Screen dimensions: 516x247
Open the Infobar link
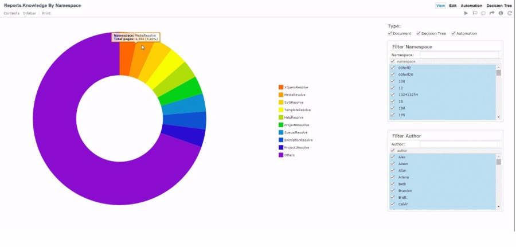[x=30, y=13]
